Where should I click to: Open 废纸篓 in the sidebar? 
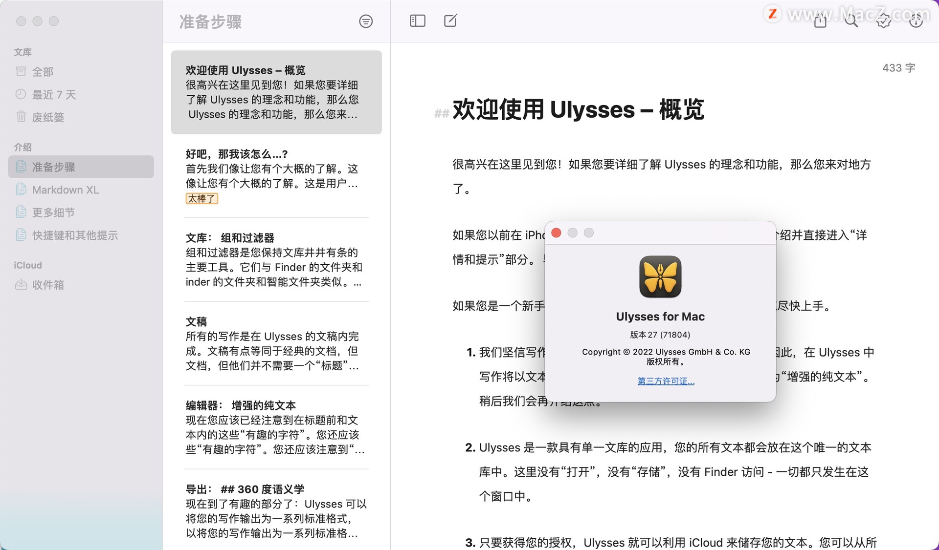click(x=81, y=117)
